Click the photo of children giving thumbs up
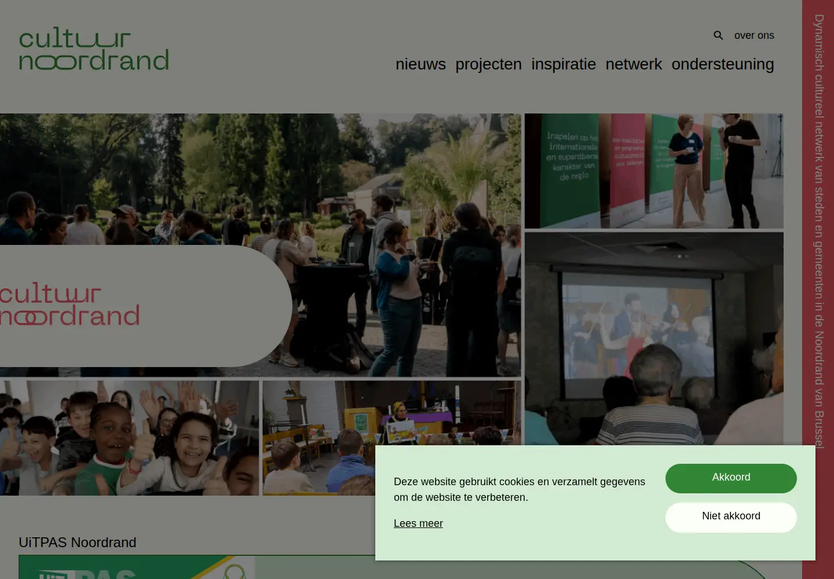This screenshot has width=834, height=579. (129, 438)
